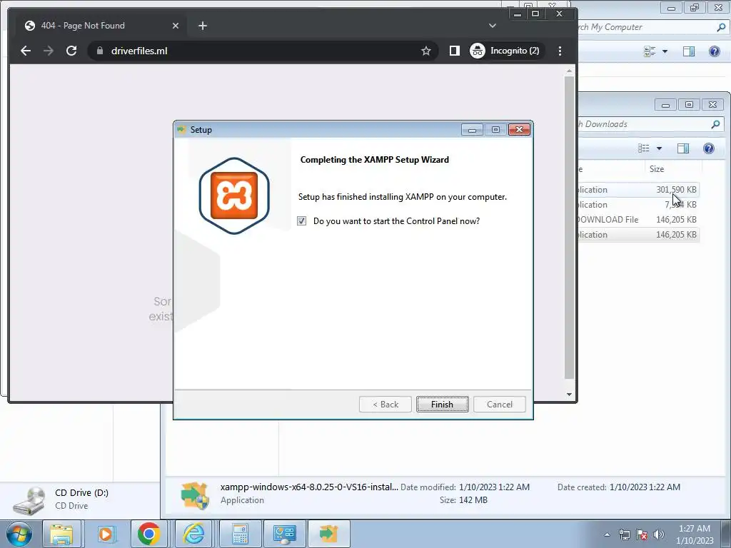Open help in Downloads window
The image size is (731, 548).
pyautogui.click(x=709, y=148)
